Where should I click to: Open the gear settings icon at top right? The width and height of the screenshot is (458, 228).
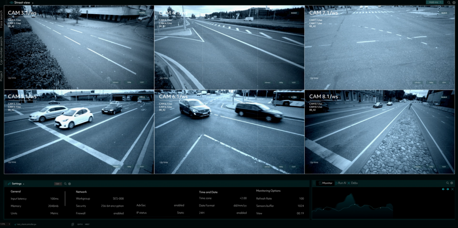coord(454,2)
